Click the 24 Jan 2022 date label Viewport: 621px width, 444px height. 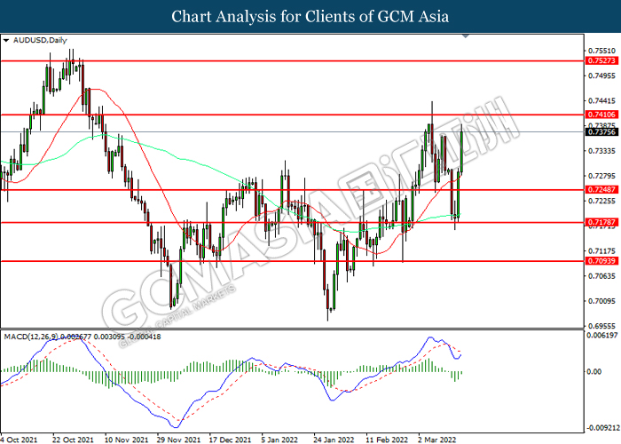coord(334,440)
